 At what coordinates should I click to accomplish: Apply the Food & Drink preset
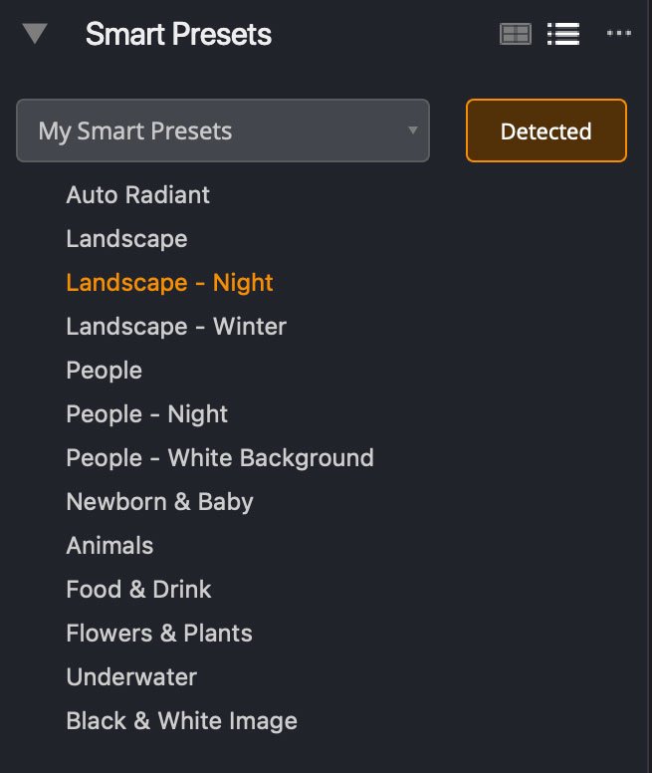pyautogui.click(x=138, y=590)
